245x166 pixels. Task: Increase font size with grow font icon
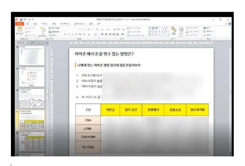[x=88, y=29]
